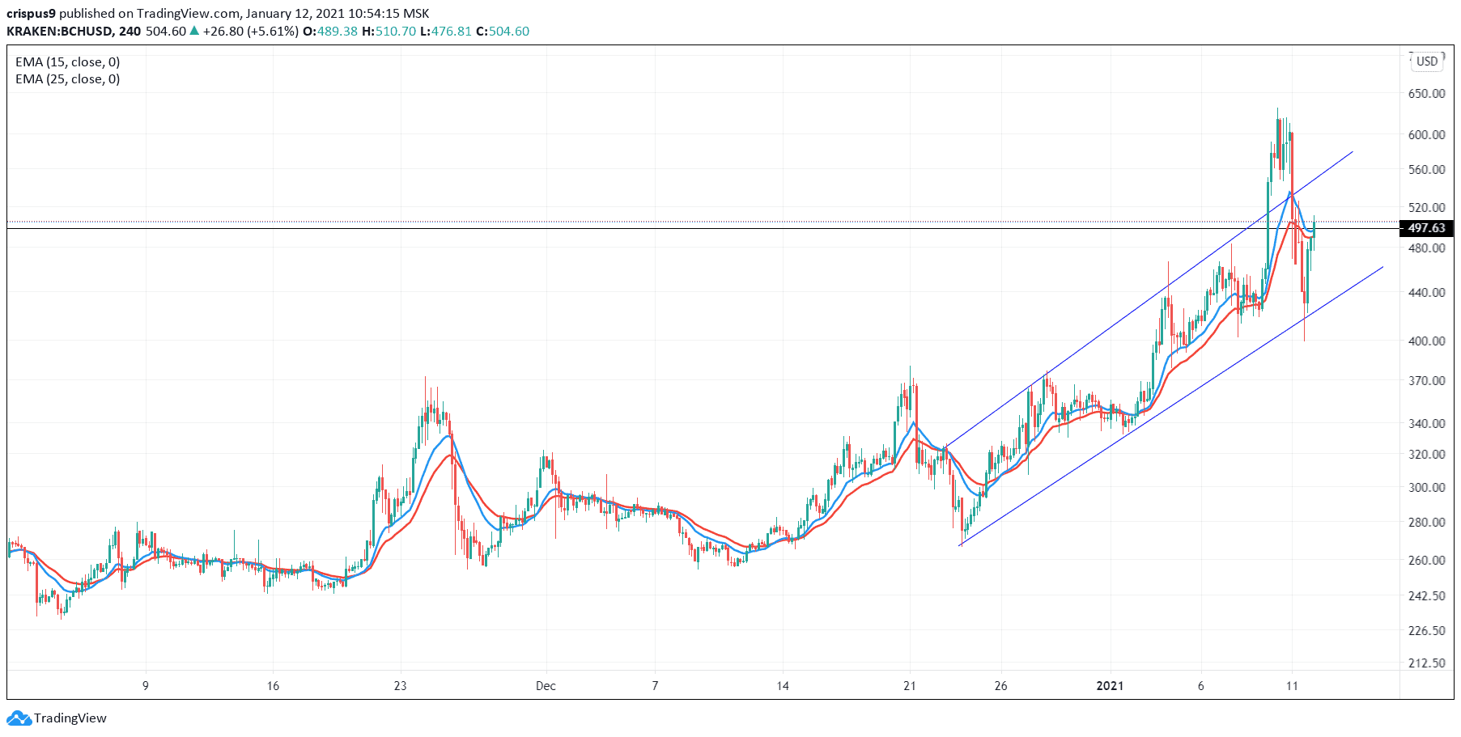Screen dimensions: 1461x737
Task: Click the opening price value O:489.38
Action: (330, 32)
